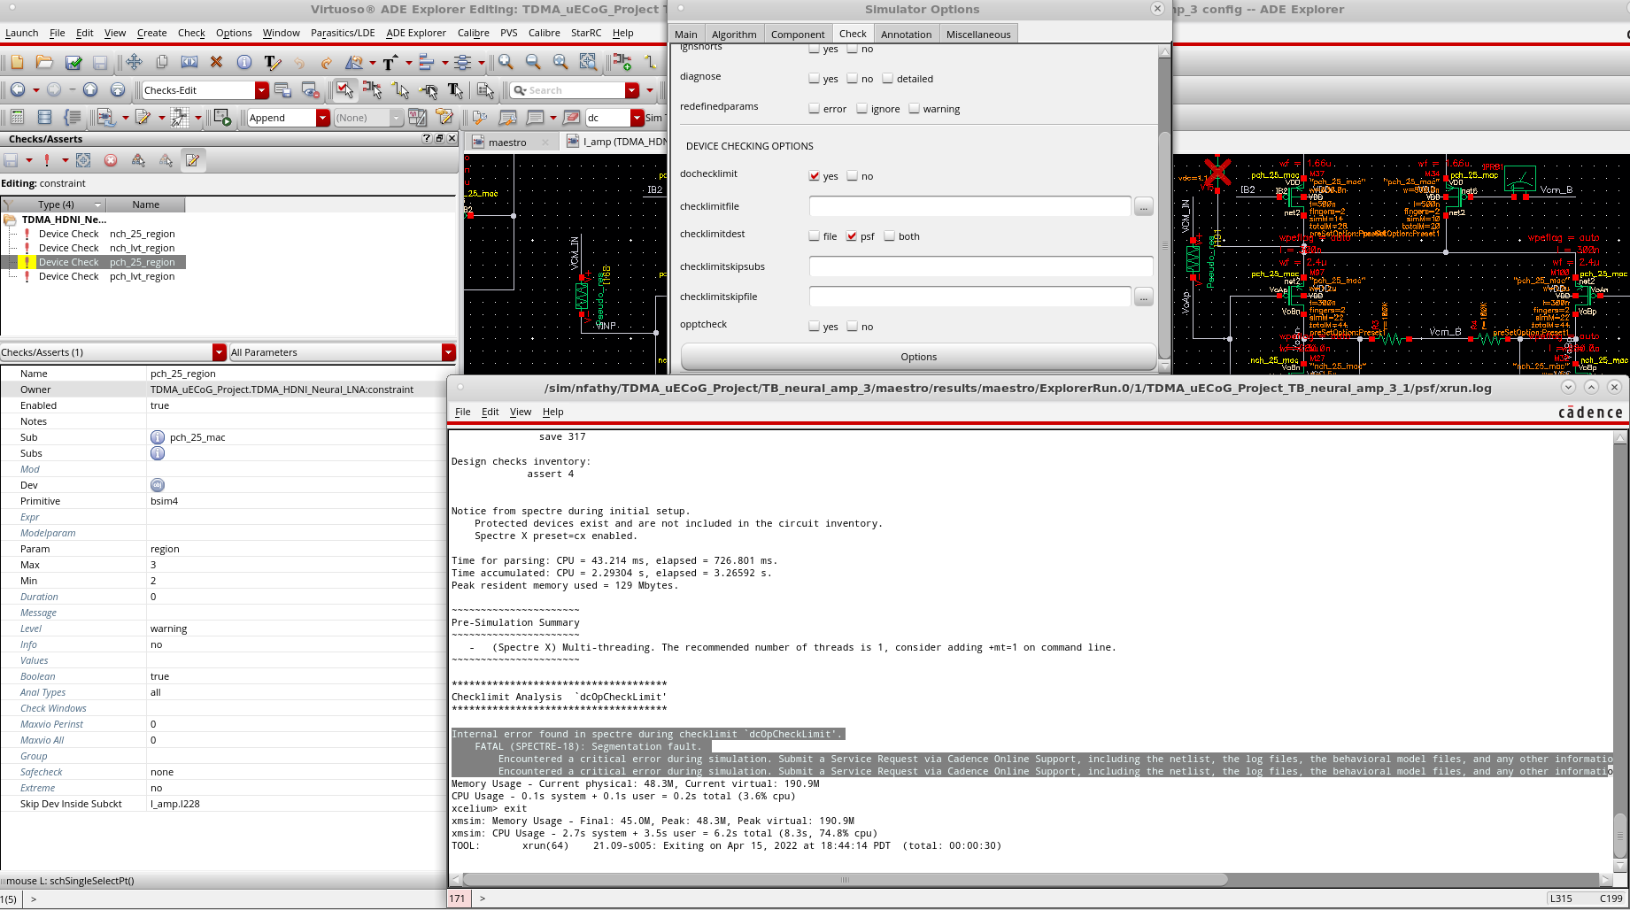The image size is (1630, 910).
Task: Click the Delete X icon in toolbar
Action: point(216,62)
